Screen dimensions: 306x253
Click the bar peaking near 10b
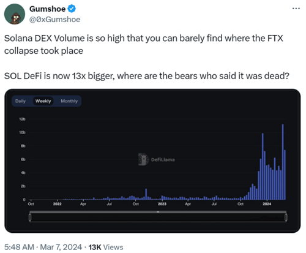(263, 167)
